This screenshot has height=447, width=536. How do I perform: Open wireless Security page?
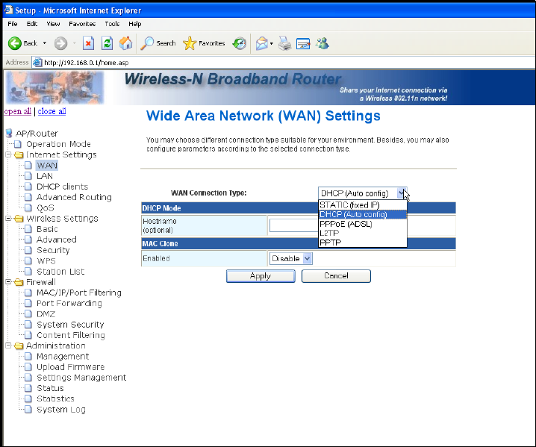tap(53, 250)
